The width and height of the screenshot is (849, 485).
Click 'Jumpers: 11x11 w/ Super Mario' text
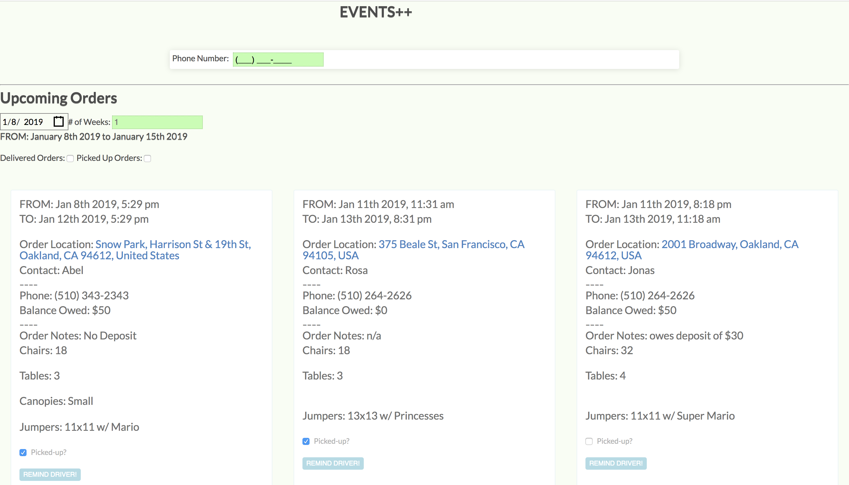(660, 416)
